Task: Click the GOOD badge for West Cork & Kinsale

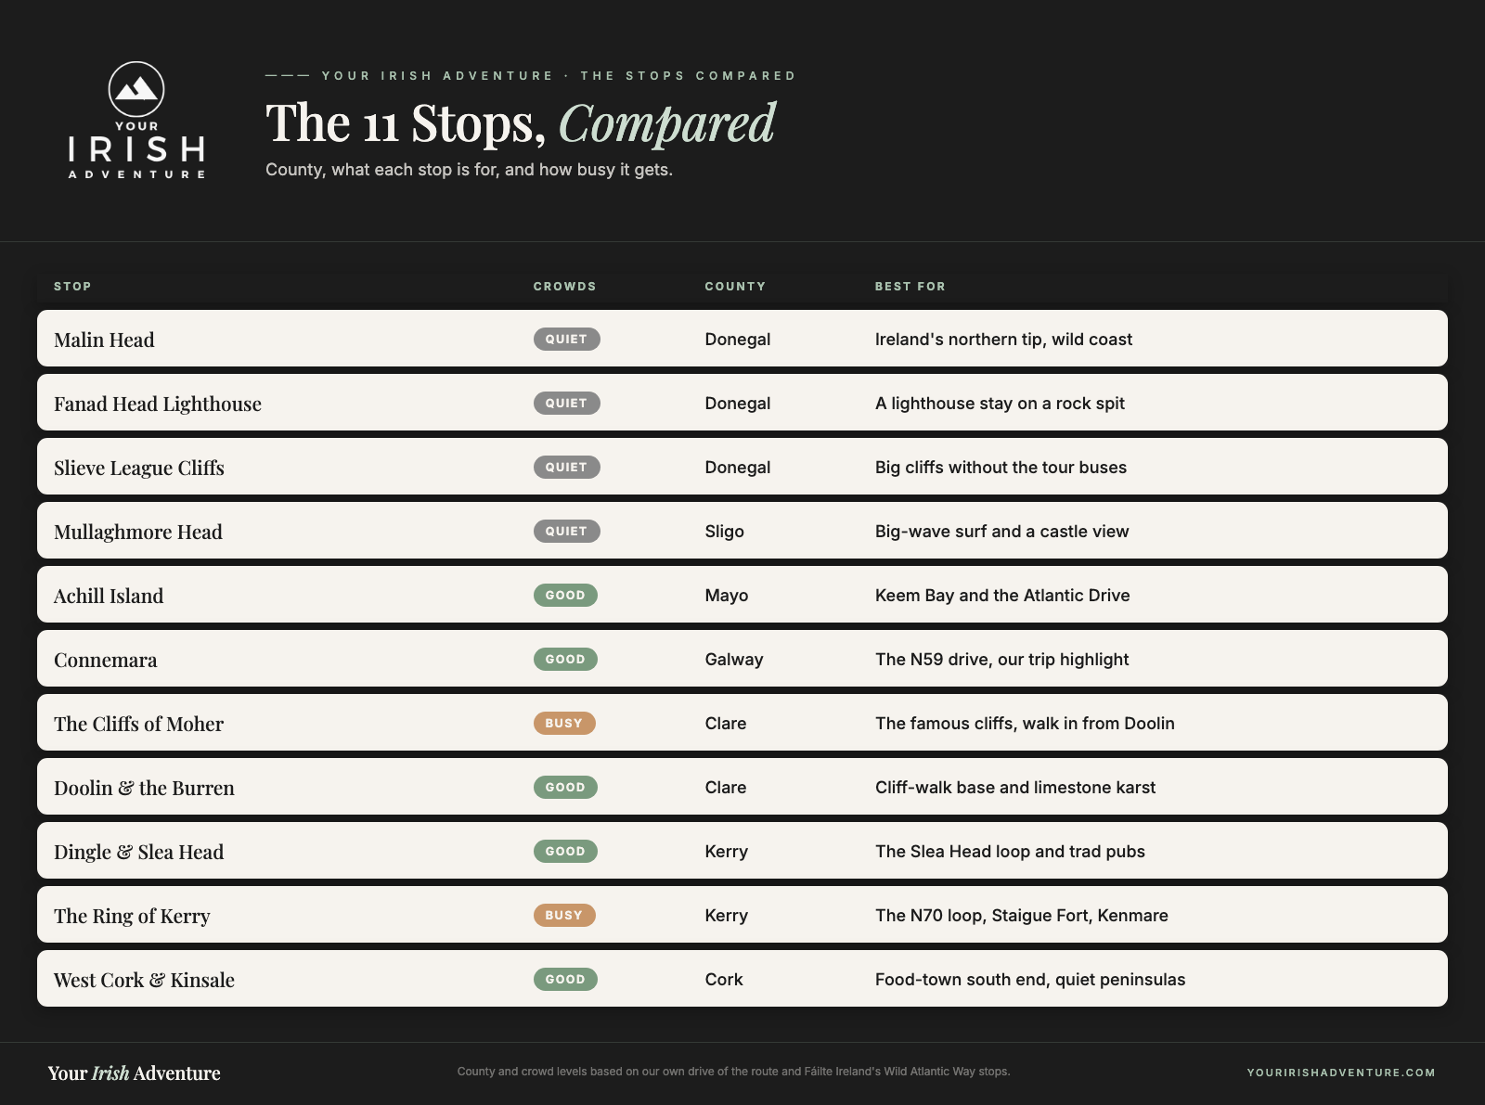Action: [565, 979]
